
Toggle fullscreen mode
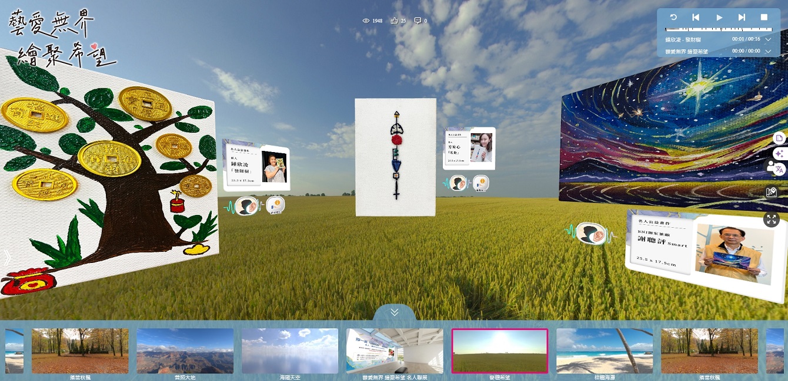click(x=772, y=220)
